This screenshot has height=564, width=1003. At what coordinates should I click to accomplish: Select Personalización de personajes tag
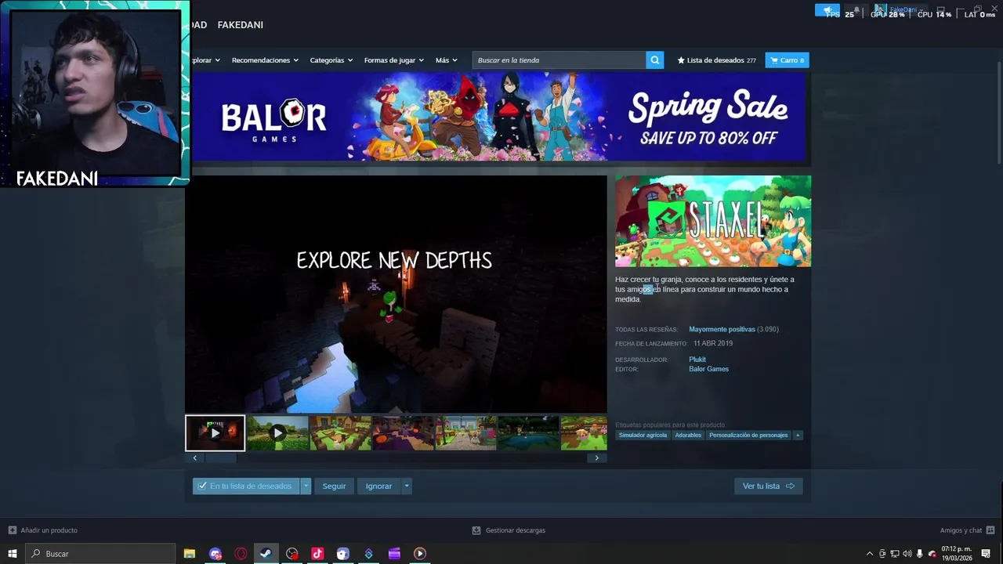(748, 436)
